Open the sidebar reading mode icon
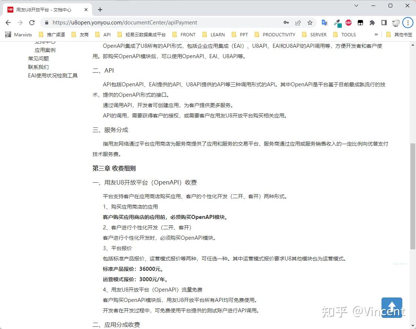The image size is (416, 329). 384,23
